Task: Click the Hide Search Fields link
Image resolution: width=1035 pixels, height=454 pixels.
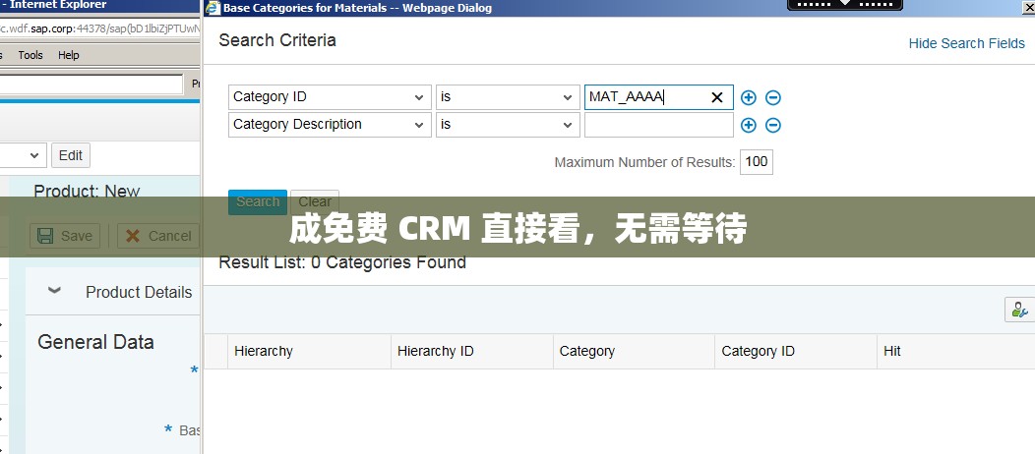Action: pyautogui.click(x=966, y=43)
